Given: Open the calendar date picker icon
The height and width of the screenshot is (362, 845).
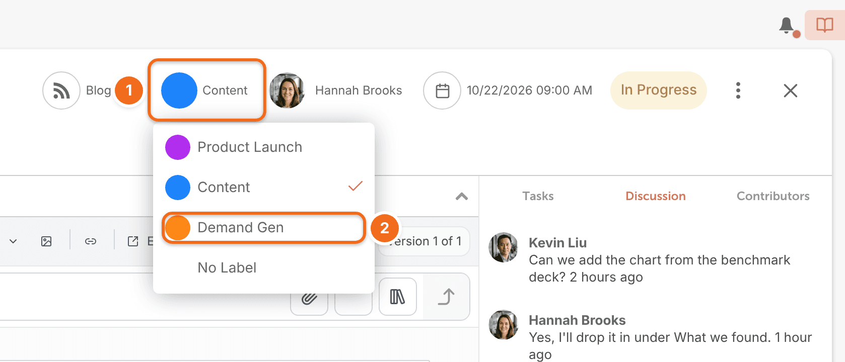Looking at the screenshot, I should tap(442, 90).
